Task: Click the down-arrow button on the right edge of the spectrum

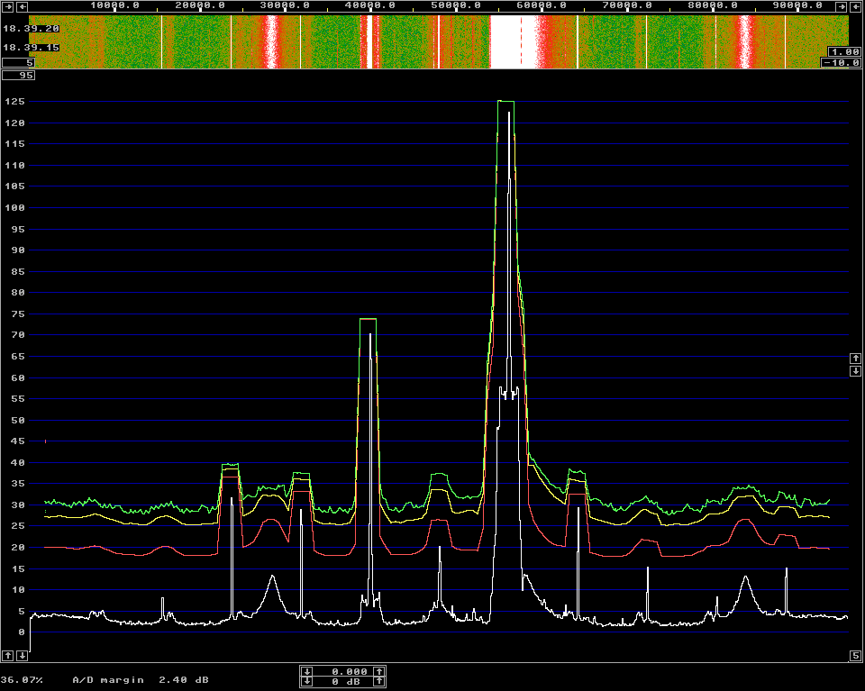Action: 856,371
